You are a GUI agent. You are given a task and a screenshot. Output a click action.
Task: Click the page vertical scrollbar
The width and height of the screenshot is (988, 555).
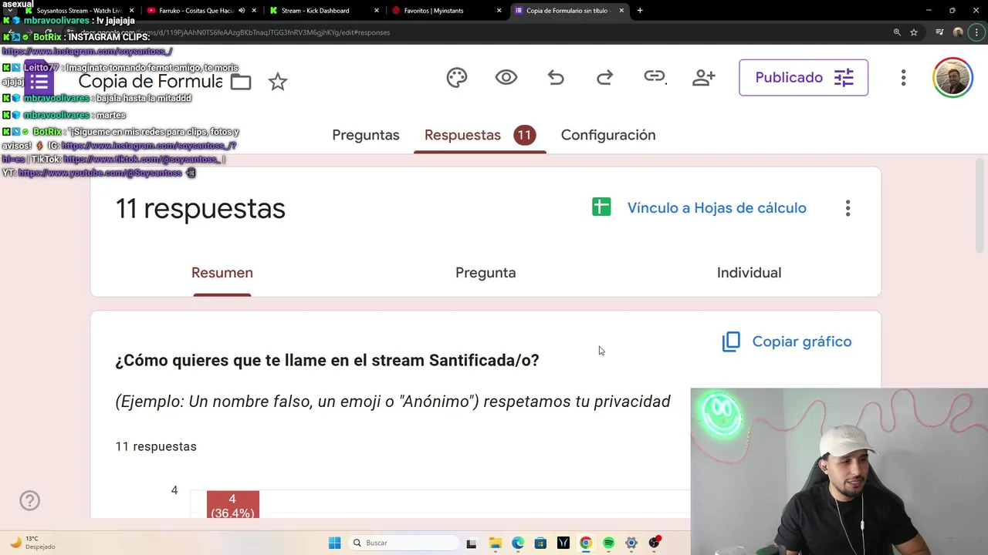[x=981, y=206]
